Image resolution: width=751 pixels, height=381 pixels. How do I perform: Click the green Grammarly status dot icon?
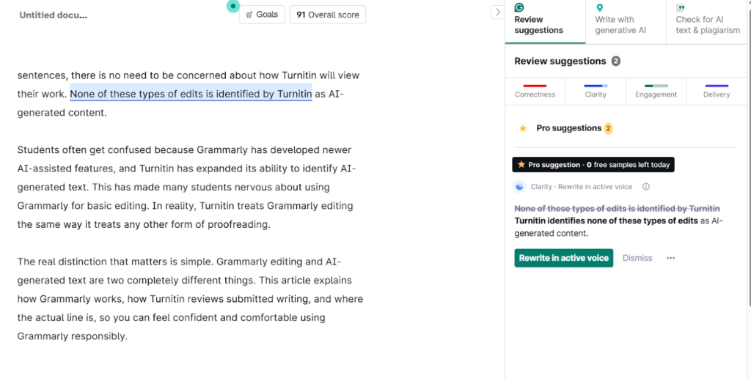[233, 6]
